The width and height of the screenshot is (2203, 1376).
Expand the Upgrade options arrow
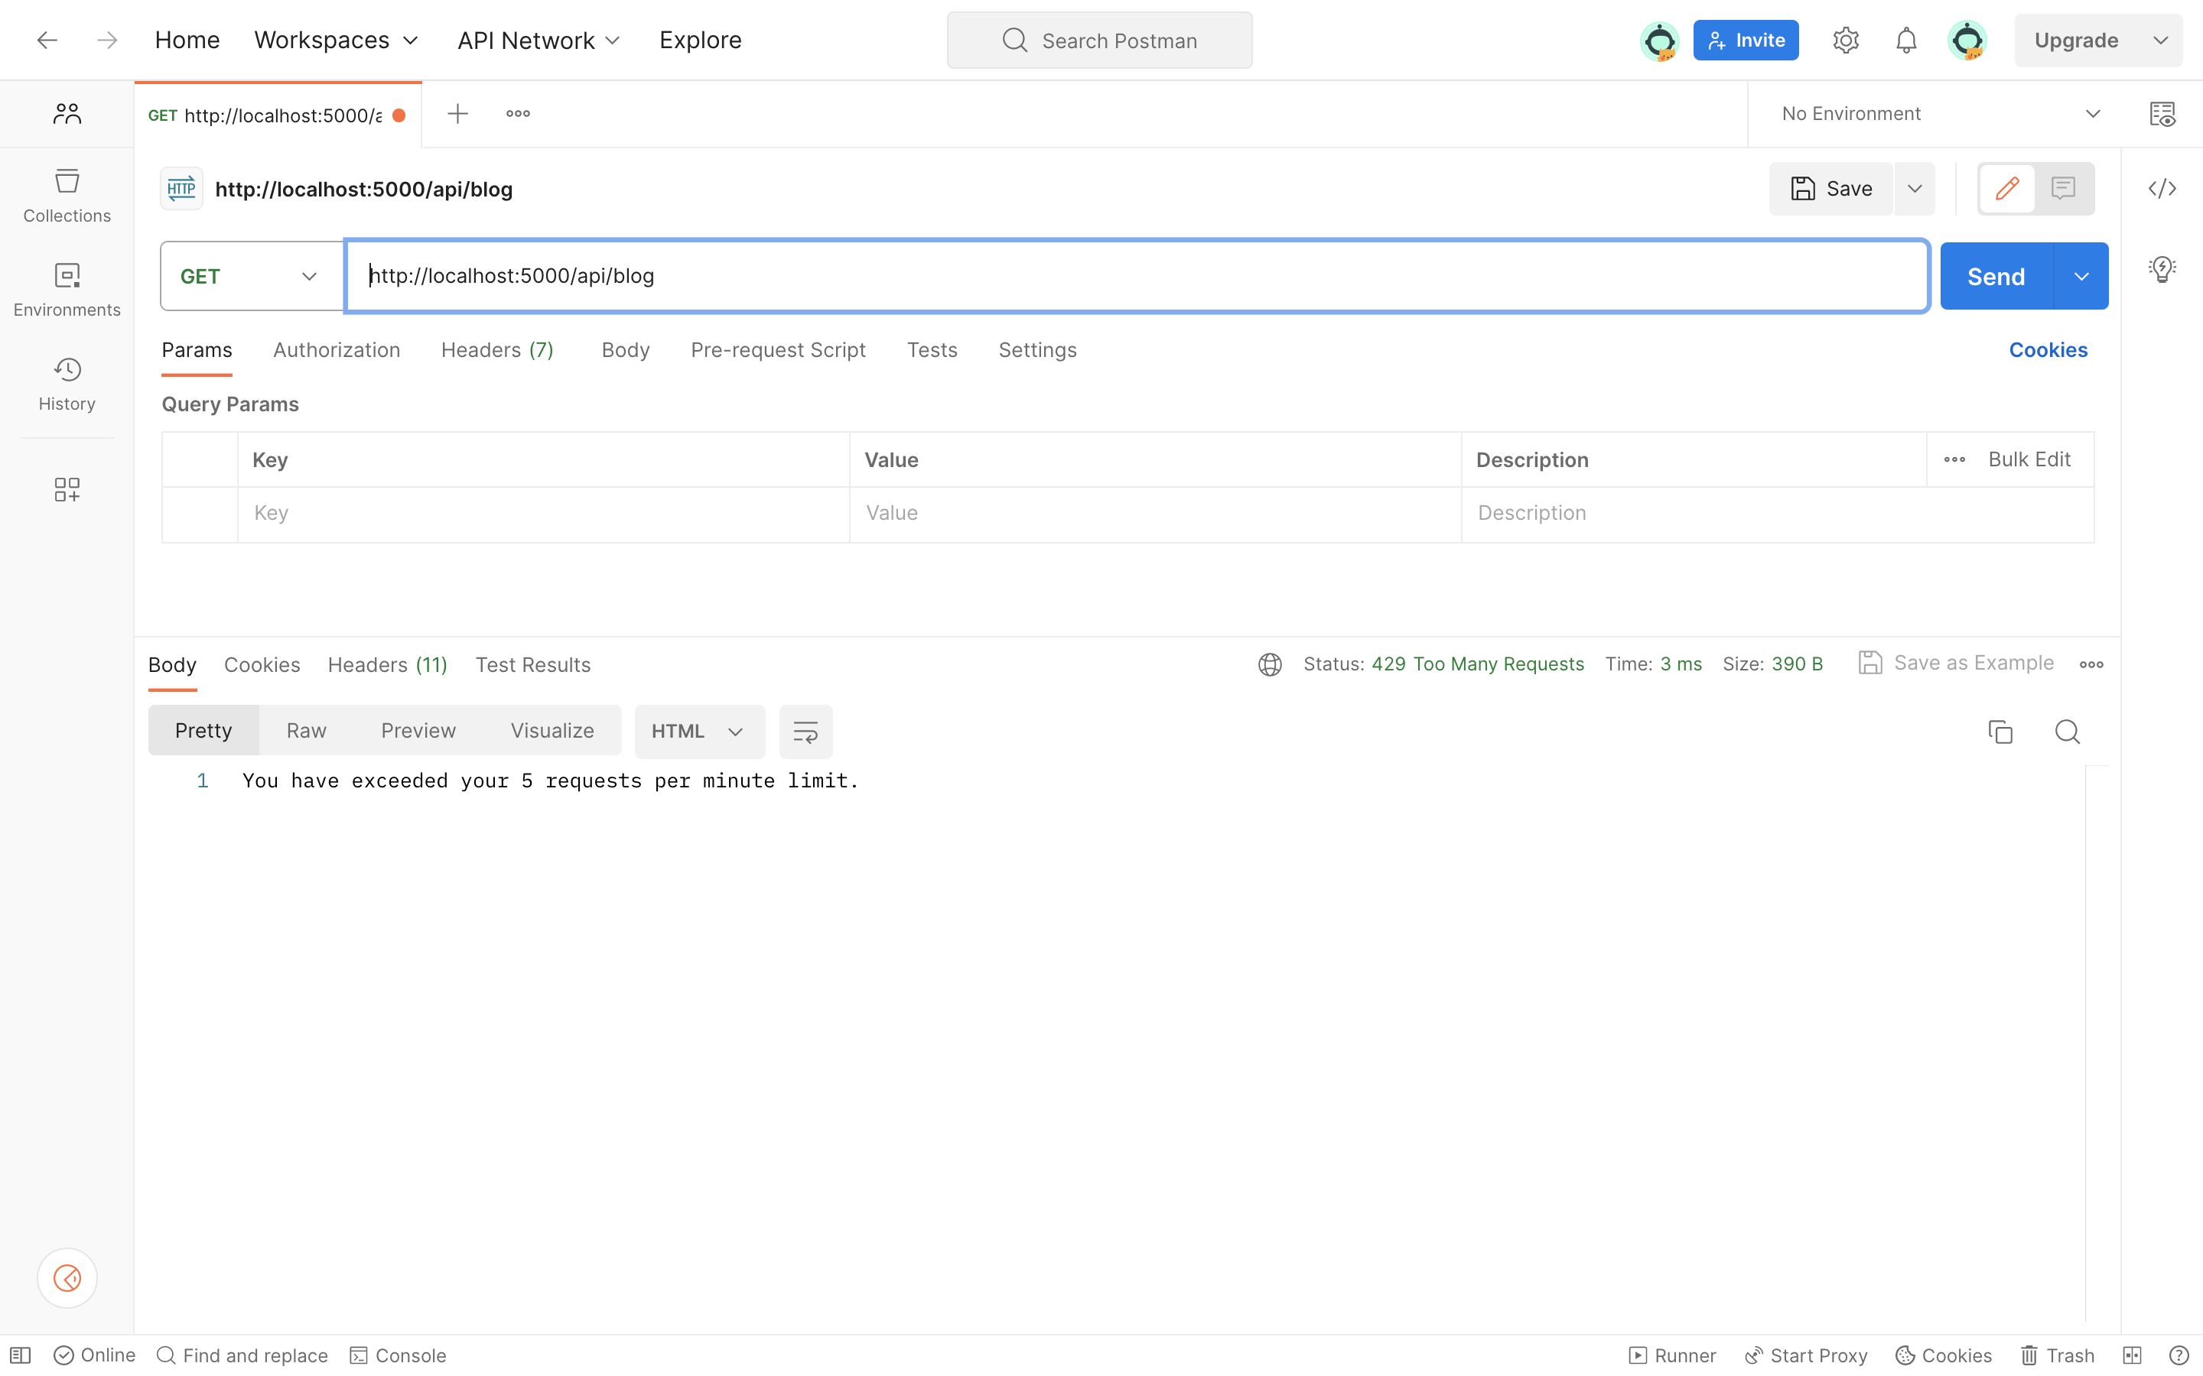point(2160,40)
